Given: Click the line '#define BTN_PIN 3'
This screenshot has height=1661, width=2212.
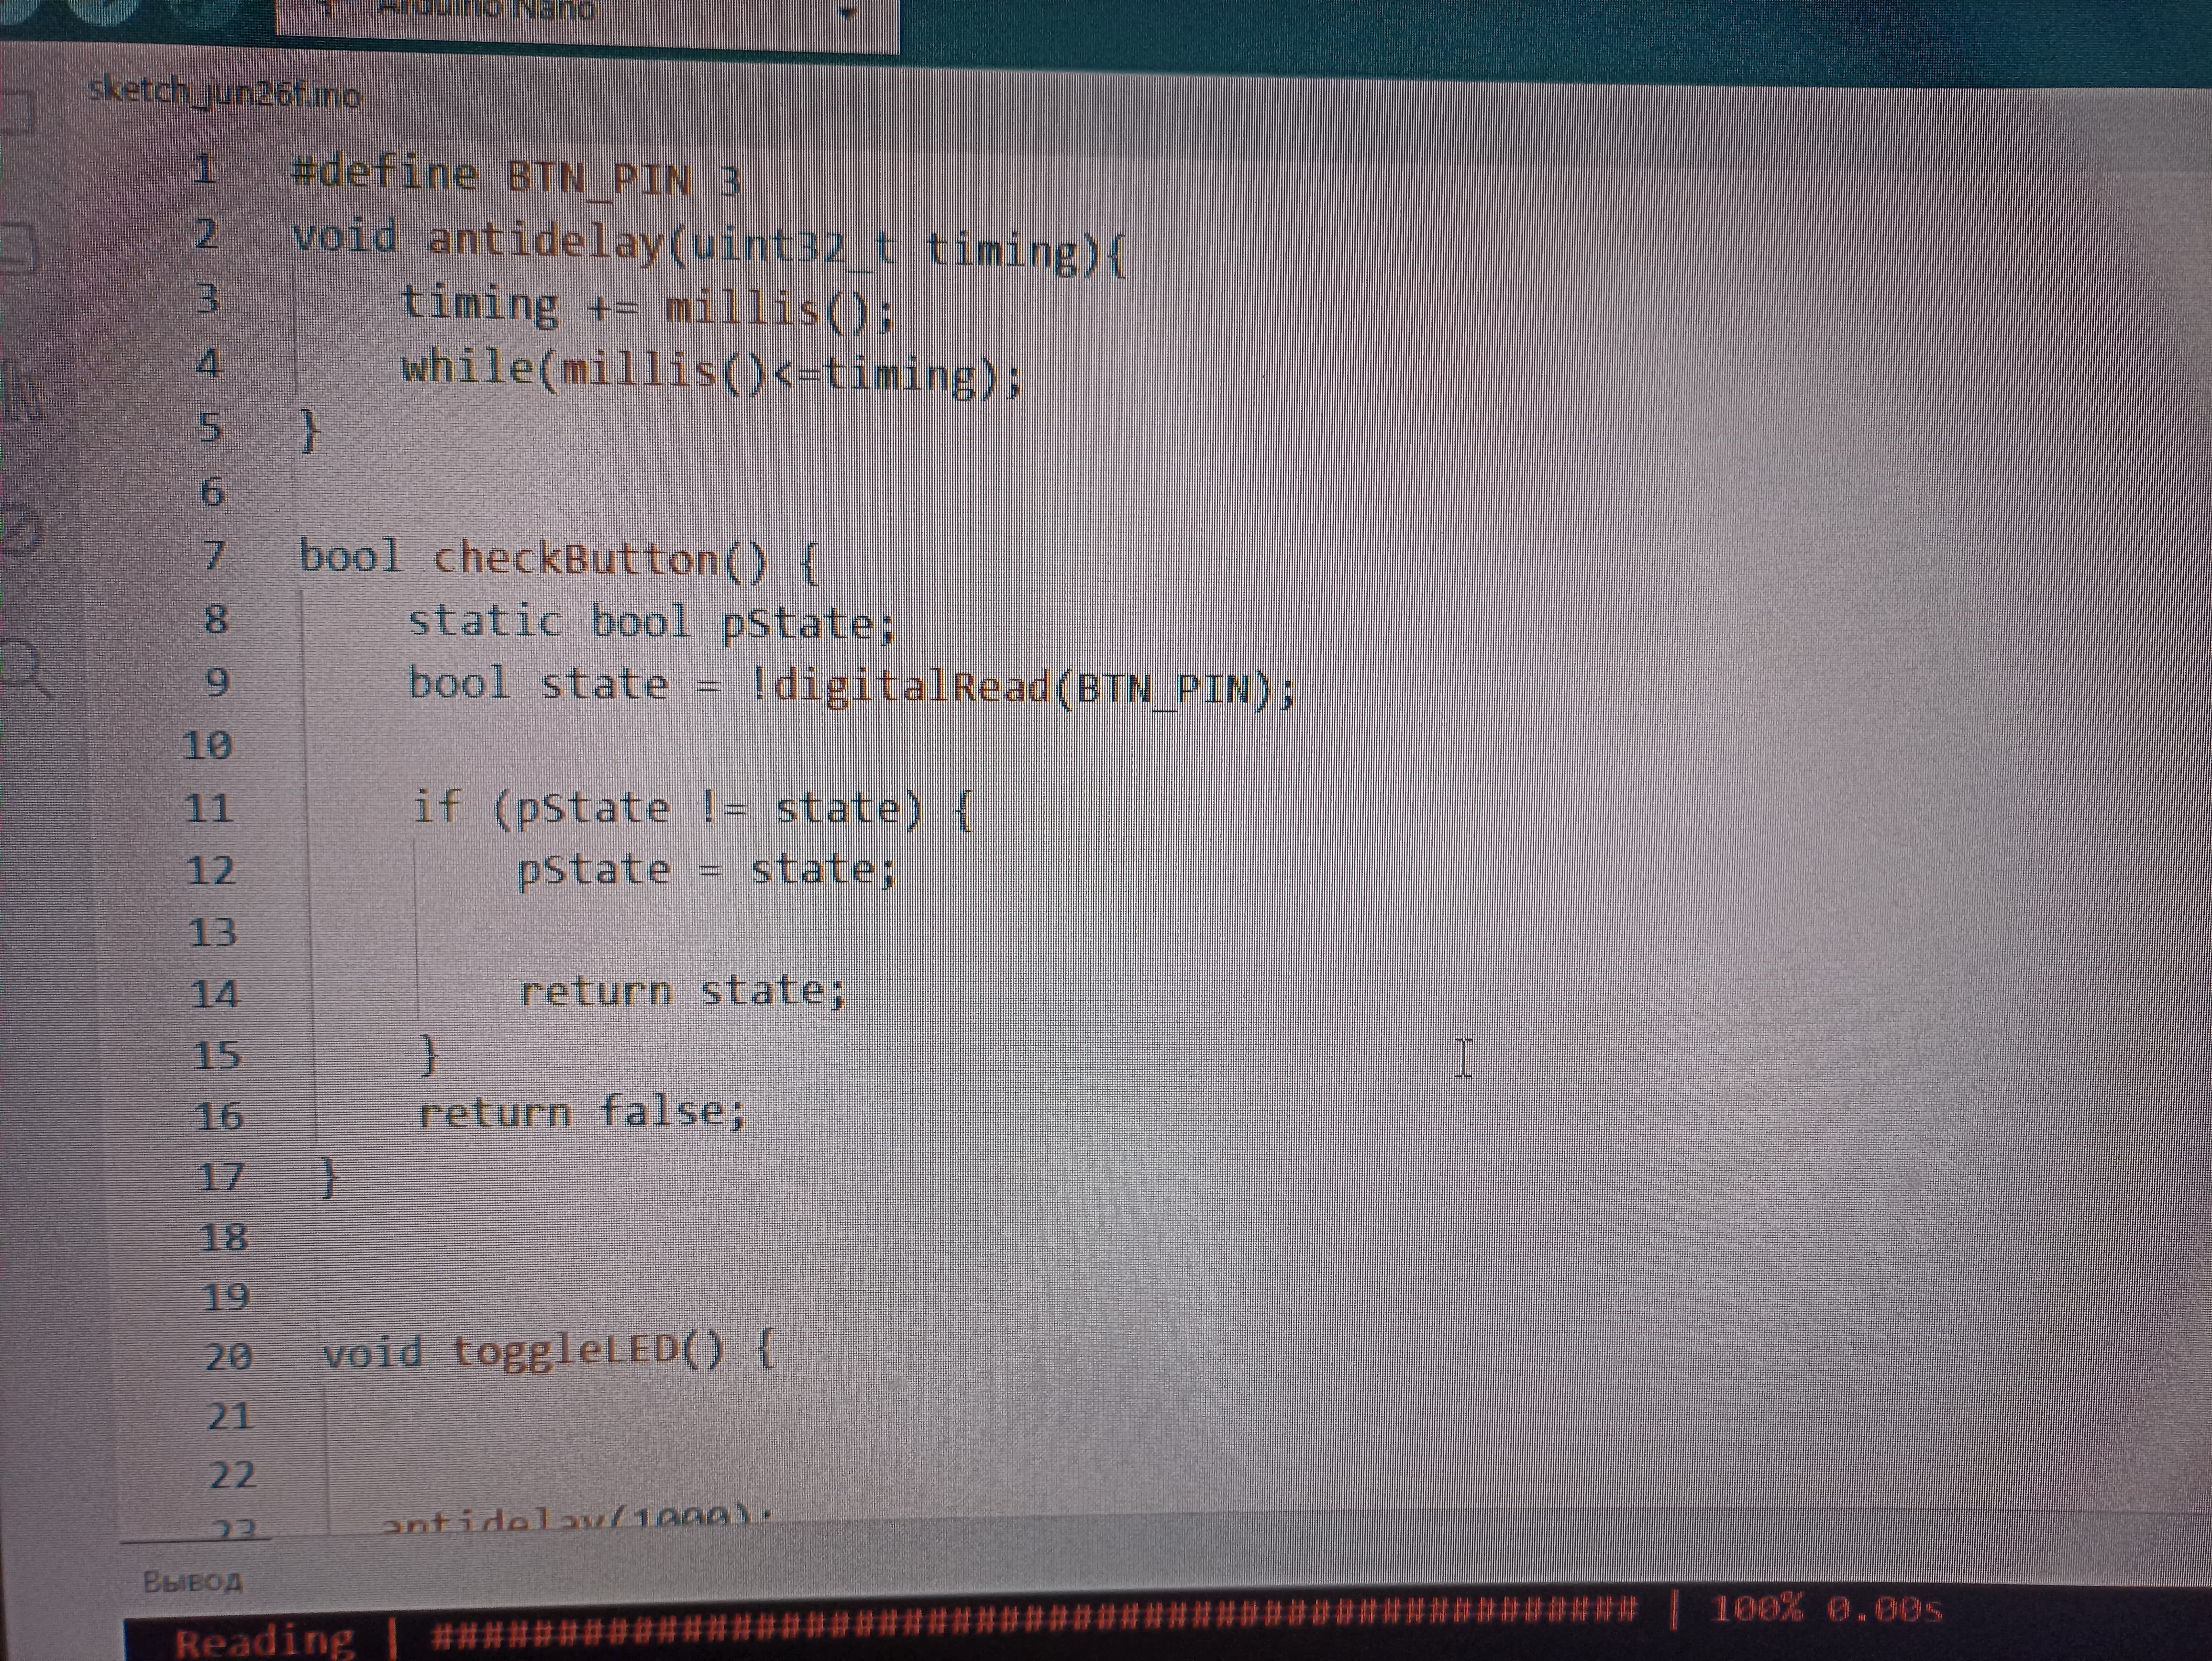Looking at the screenshot, I should coord(516,177).
